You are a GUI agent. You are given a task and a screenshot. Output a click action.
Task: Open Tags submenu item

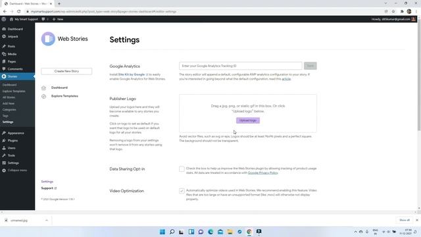pyautogui.click(x=5, y=116)
